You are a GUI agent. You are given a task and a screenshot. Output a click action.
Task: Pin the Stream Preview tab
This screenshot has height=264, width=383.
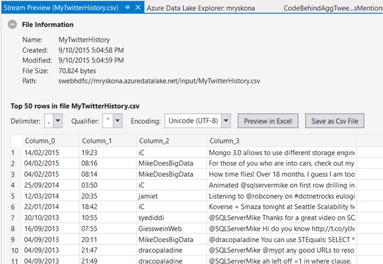click(x=127, y=7)
